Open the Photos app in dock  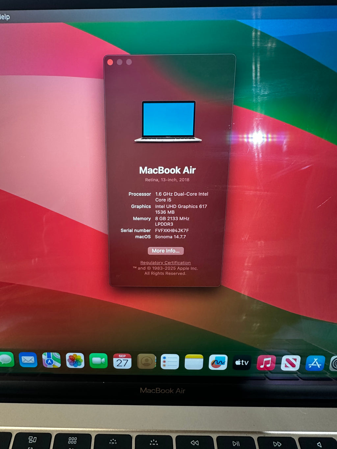click(x=75, y=361)
